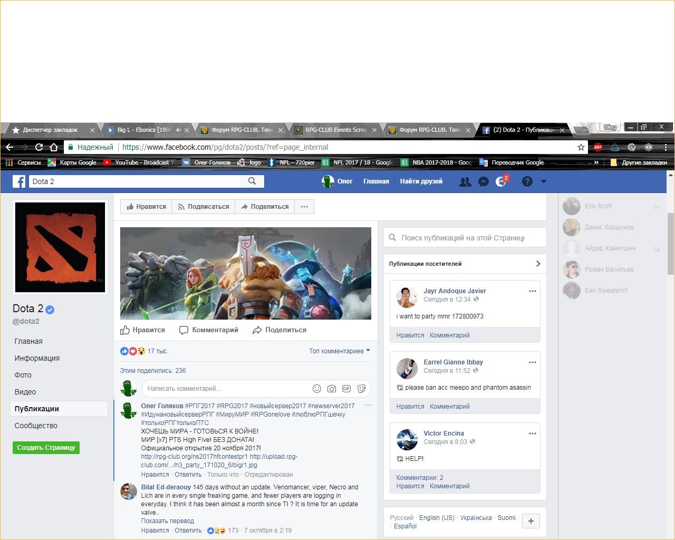Expand the Facebook account dropdown arrow
This screenshot has width=675, height=540.
544,181
